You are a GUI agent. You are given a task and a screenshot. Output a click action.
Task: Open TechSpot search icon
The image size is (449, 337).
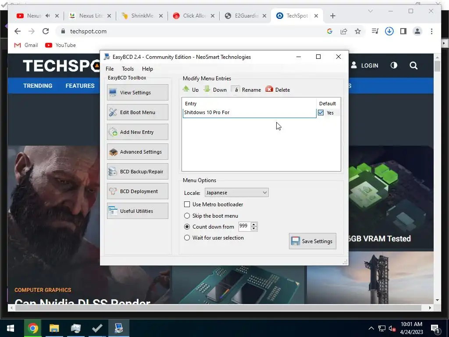[x=413, y=65]
